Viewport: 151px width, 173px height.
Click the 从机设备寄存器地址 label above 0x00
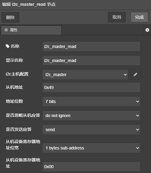click(23, 163)
